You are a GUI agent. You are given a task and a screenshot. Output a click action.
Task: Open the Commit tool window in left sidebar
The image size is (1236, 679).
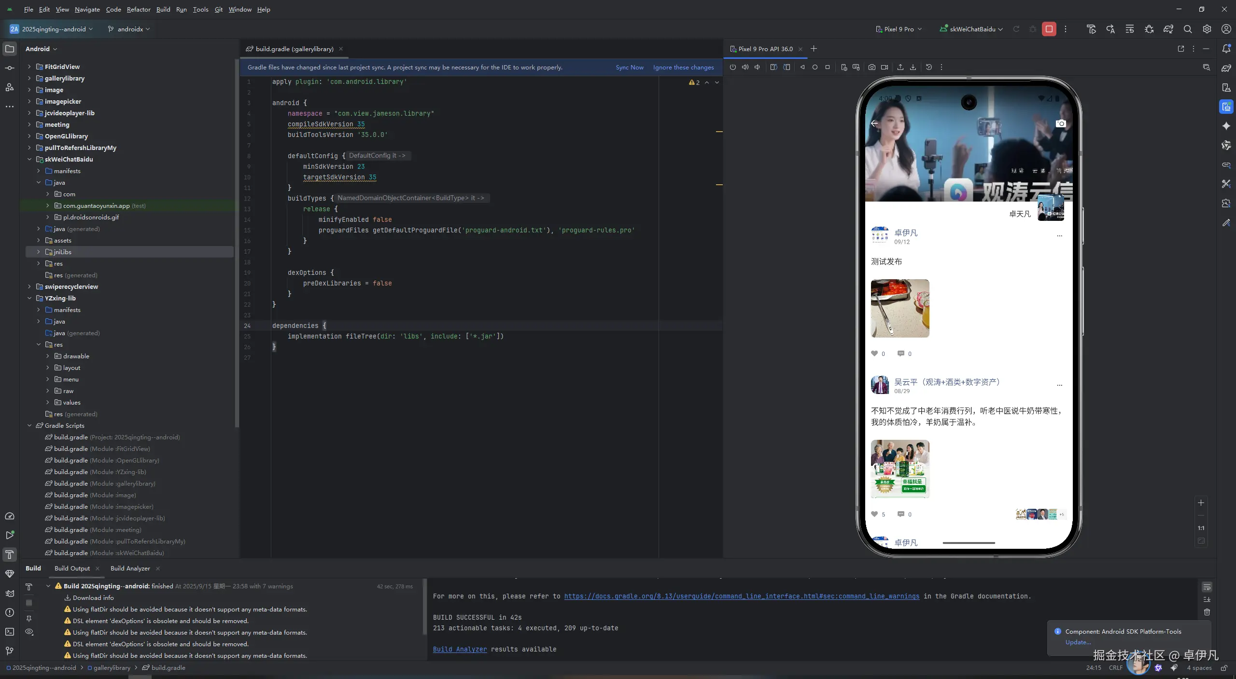[x=10, y=68]
